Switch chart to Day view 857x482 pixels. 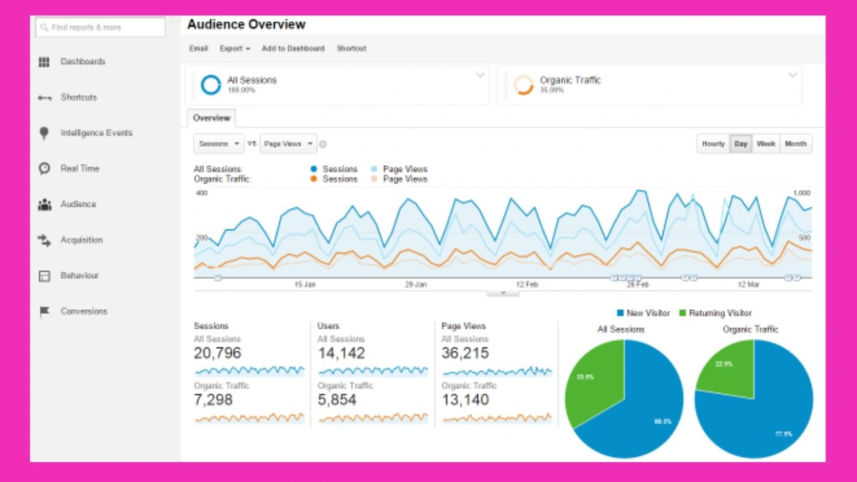click(741, 144)
